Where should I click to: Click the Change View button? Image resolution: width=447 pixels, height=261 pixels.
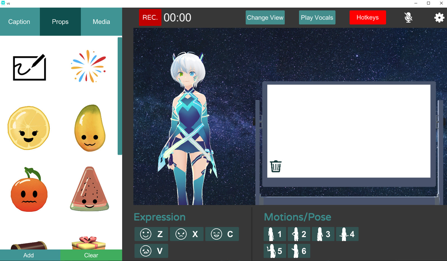pyautogui.click(x=265, y=17)
